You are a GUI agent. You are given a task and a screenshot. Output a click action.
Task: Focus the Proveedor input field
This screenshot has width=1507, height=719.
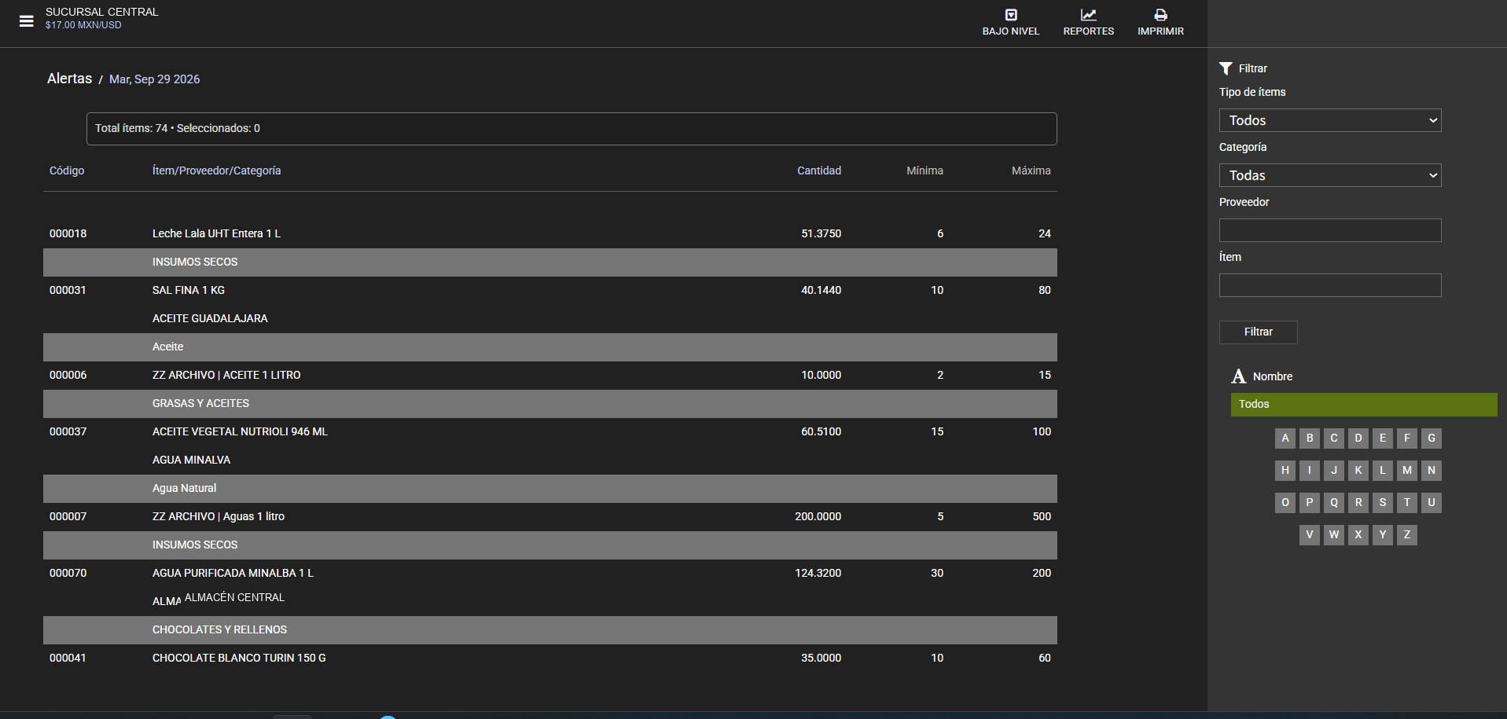coord(1330,230)
